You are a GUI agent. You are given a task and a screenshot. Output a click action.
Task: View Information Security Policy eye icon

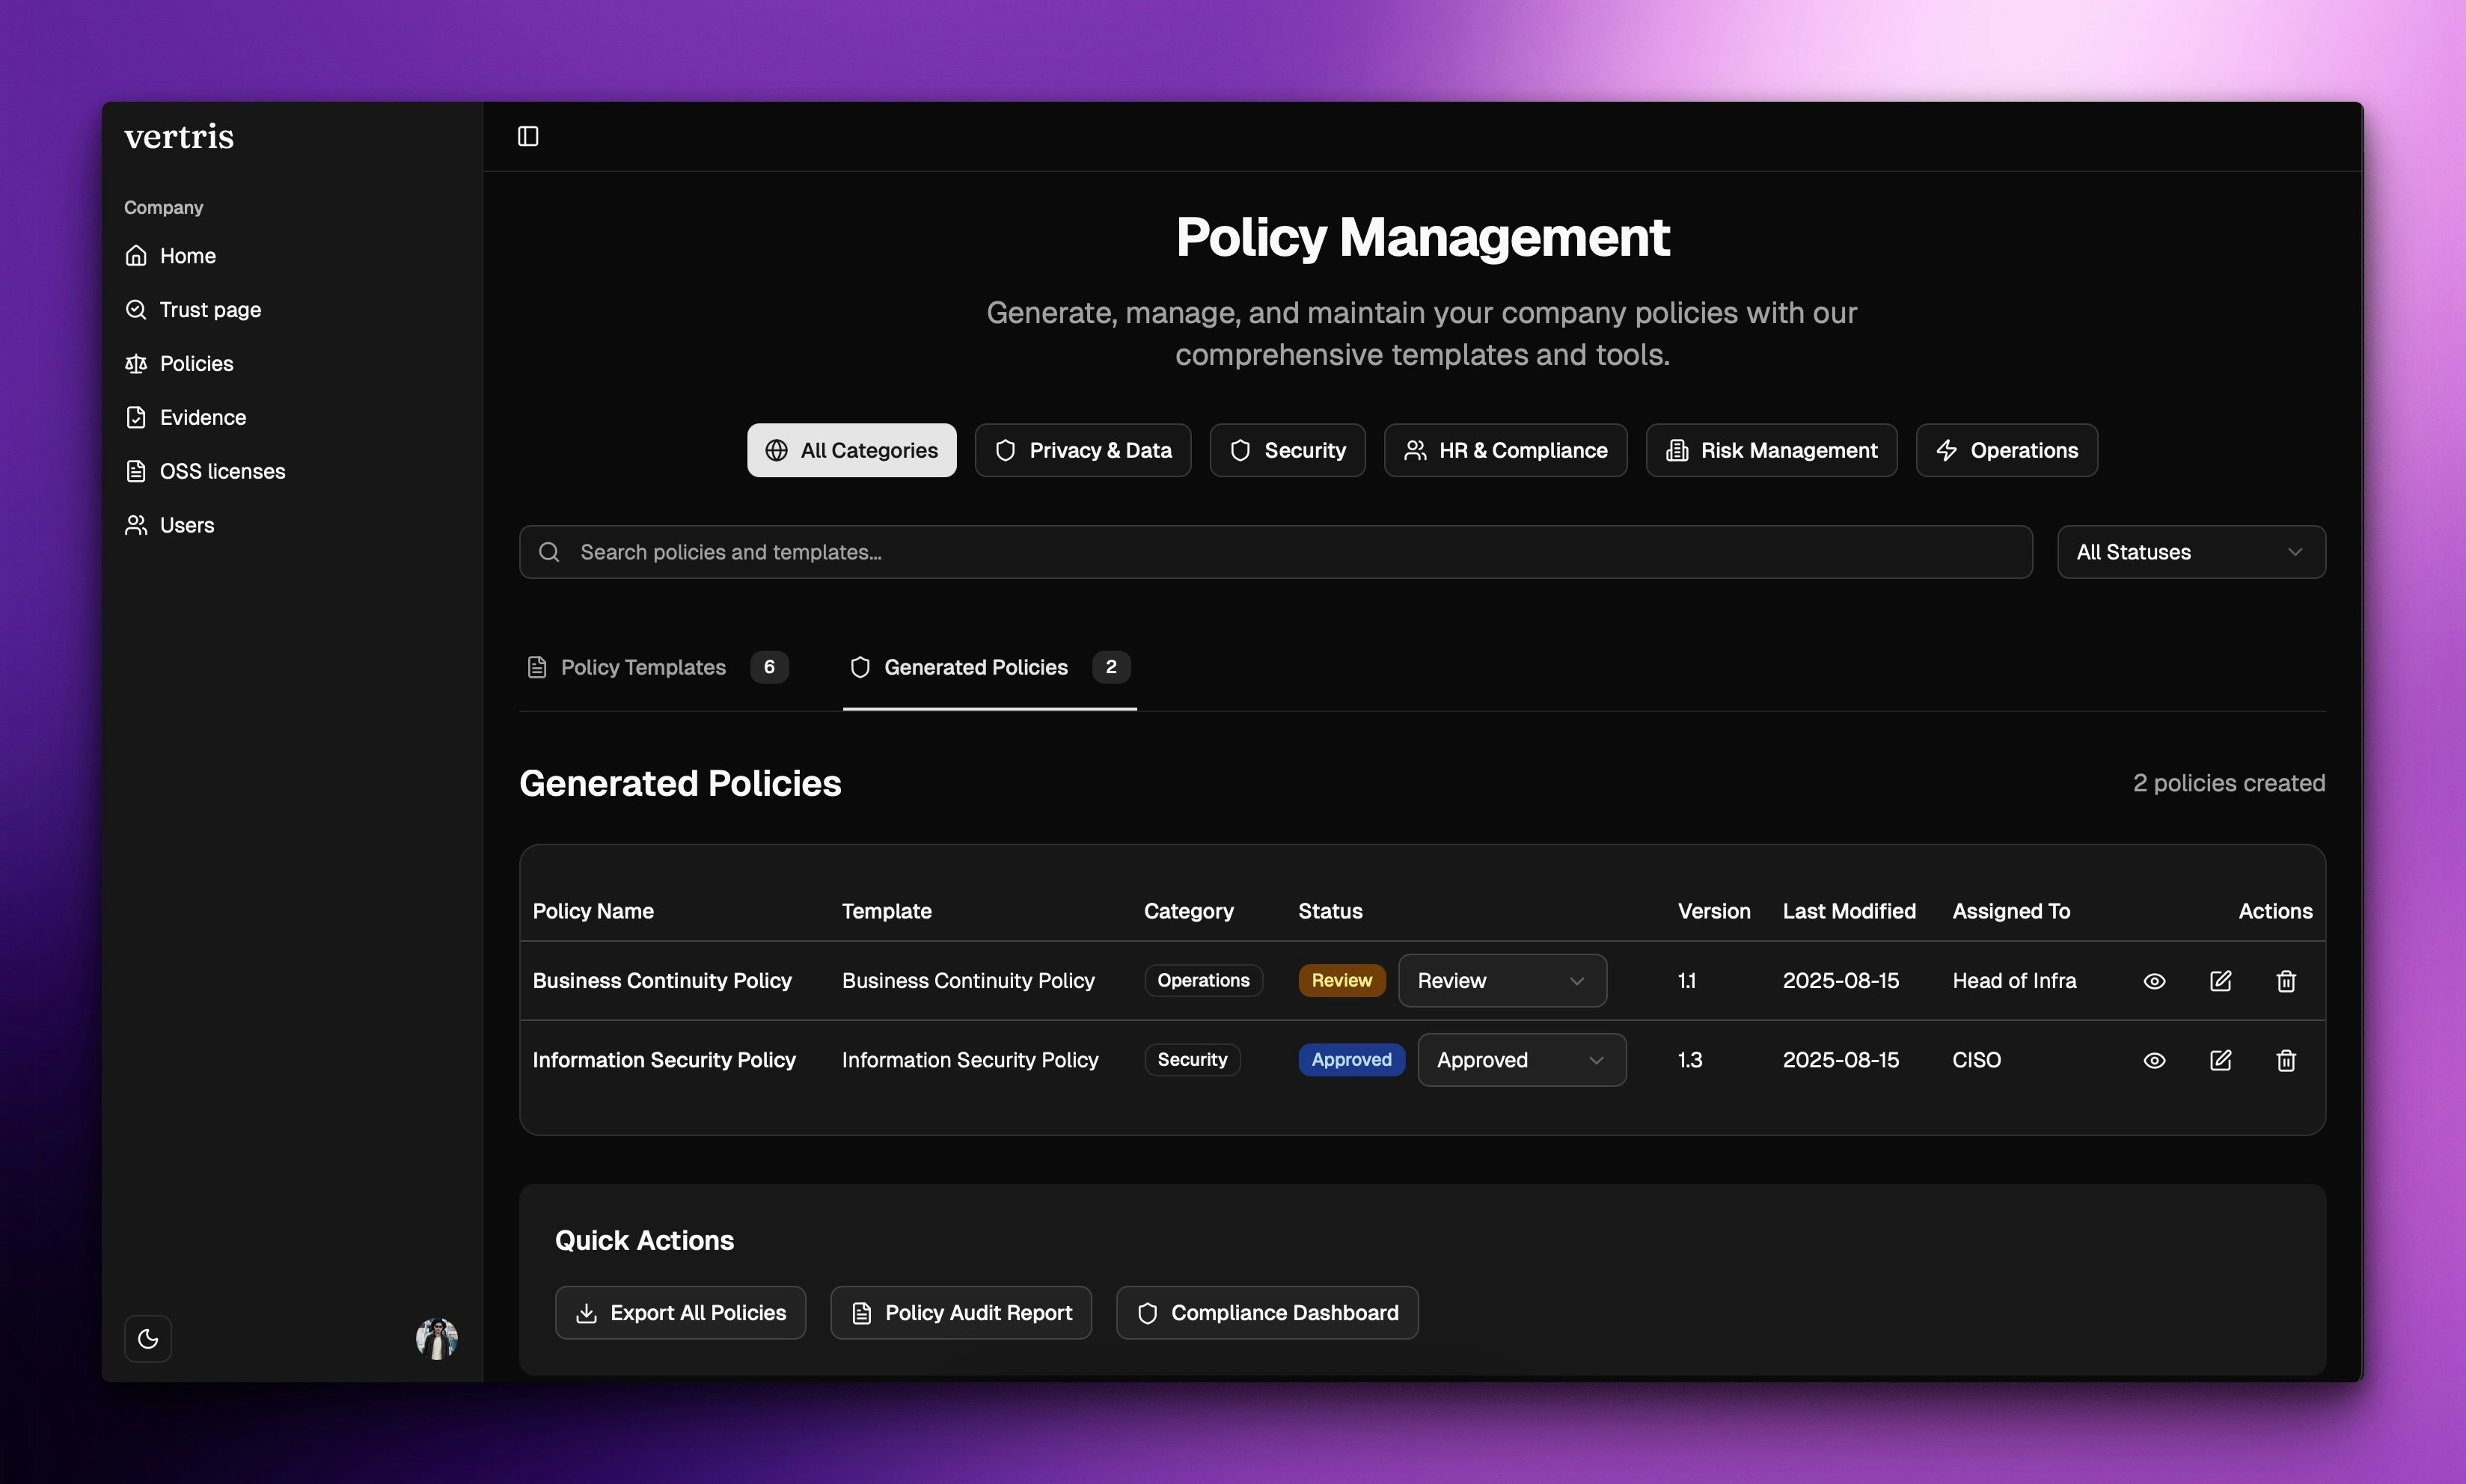point(2155,1060)
